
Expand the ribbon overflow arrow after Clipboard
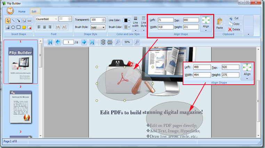pyautogui.click(x=248, y=34)
